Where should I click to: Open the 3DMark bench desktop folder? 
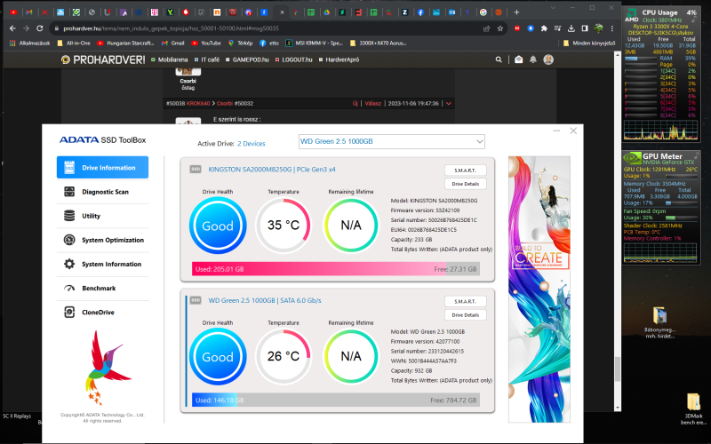pos(693,409)
